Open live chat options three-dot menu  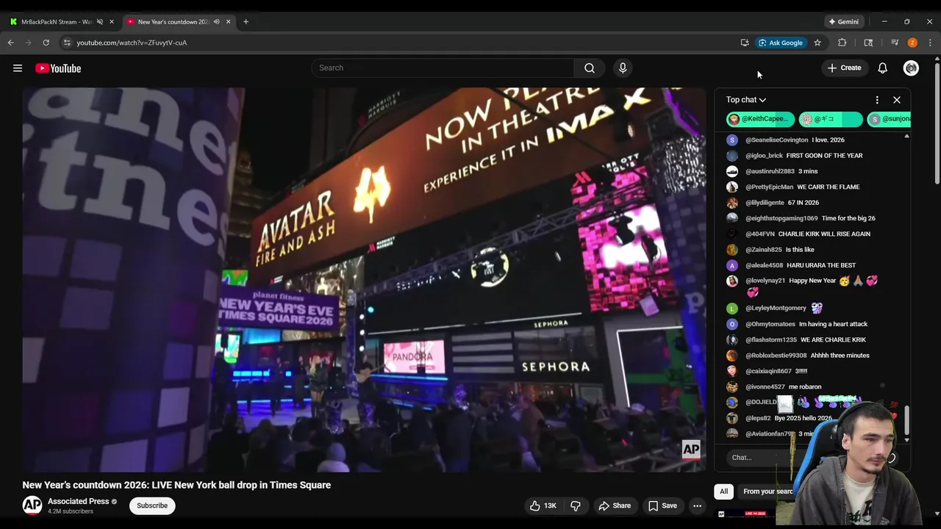click(x=877, y=100)
